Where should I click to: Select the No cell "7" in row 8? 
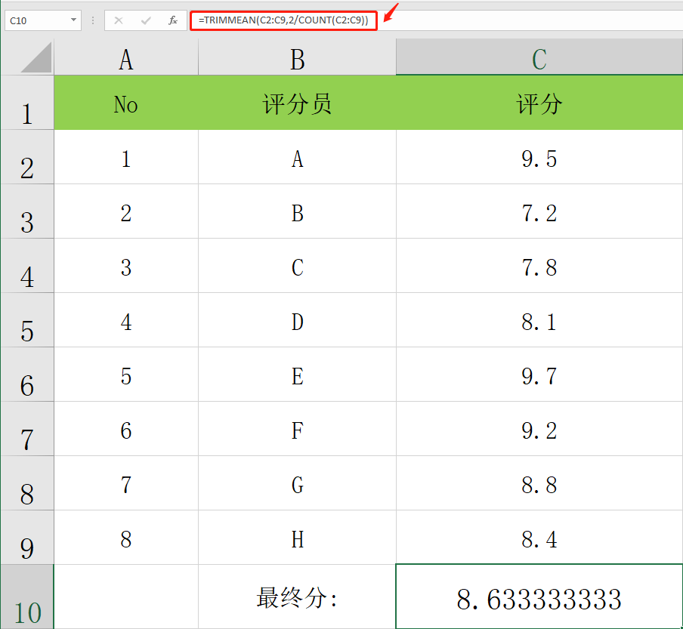126,483
